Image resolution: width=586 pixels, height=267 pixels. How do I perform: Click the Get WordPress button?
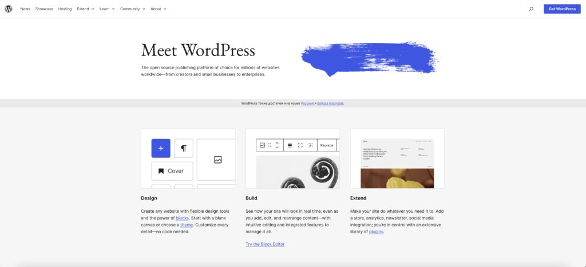(562, 9)
